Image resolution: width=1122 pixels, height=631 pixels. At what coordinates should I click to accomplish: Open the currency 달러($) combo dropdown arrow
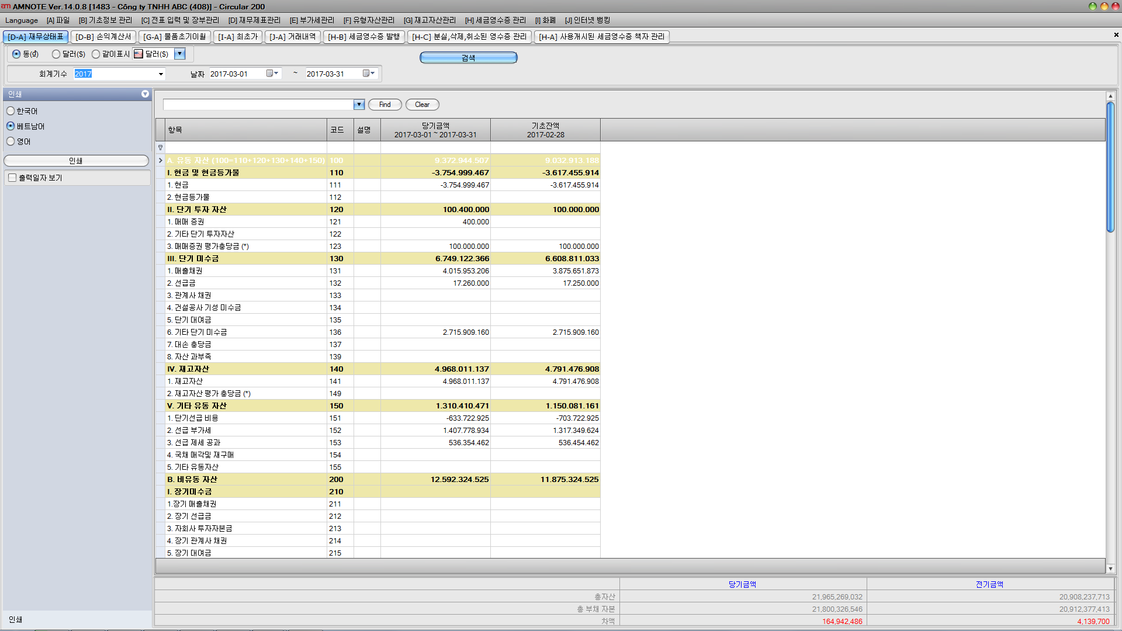180,54
